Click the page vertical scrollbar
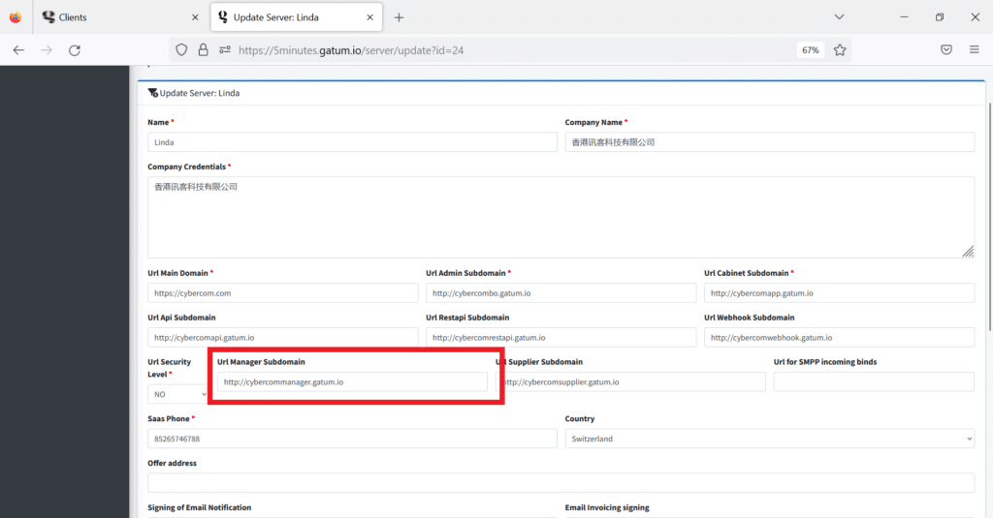The image size is (993, 518). pos(989,215)
